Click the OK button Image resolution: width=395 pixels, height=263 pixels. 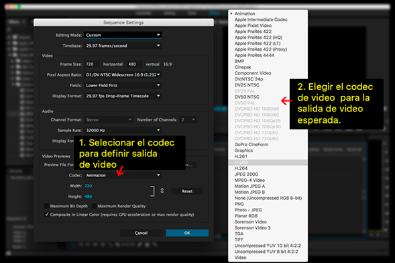click(x=187, y=233)
